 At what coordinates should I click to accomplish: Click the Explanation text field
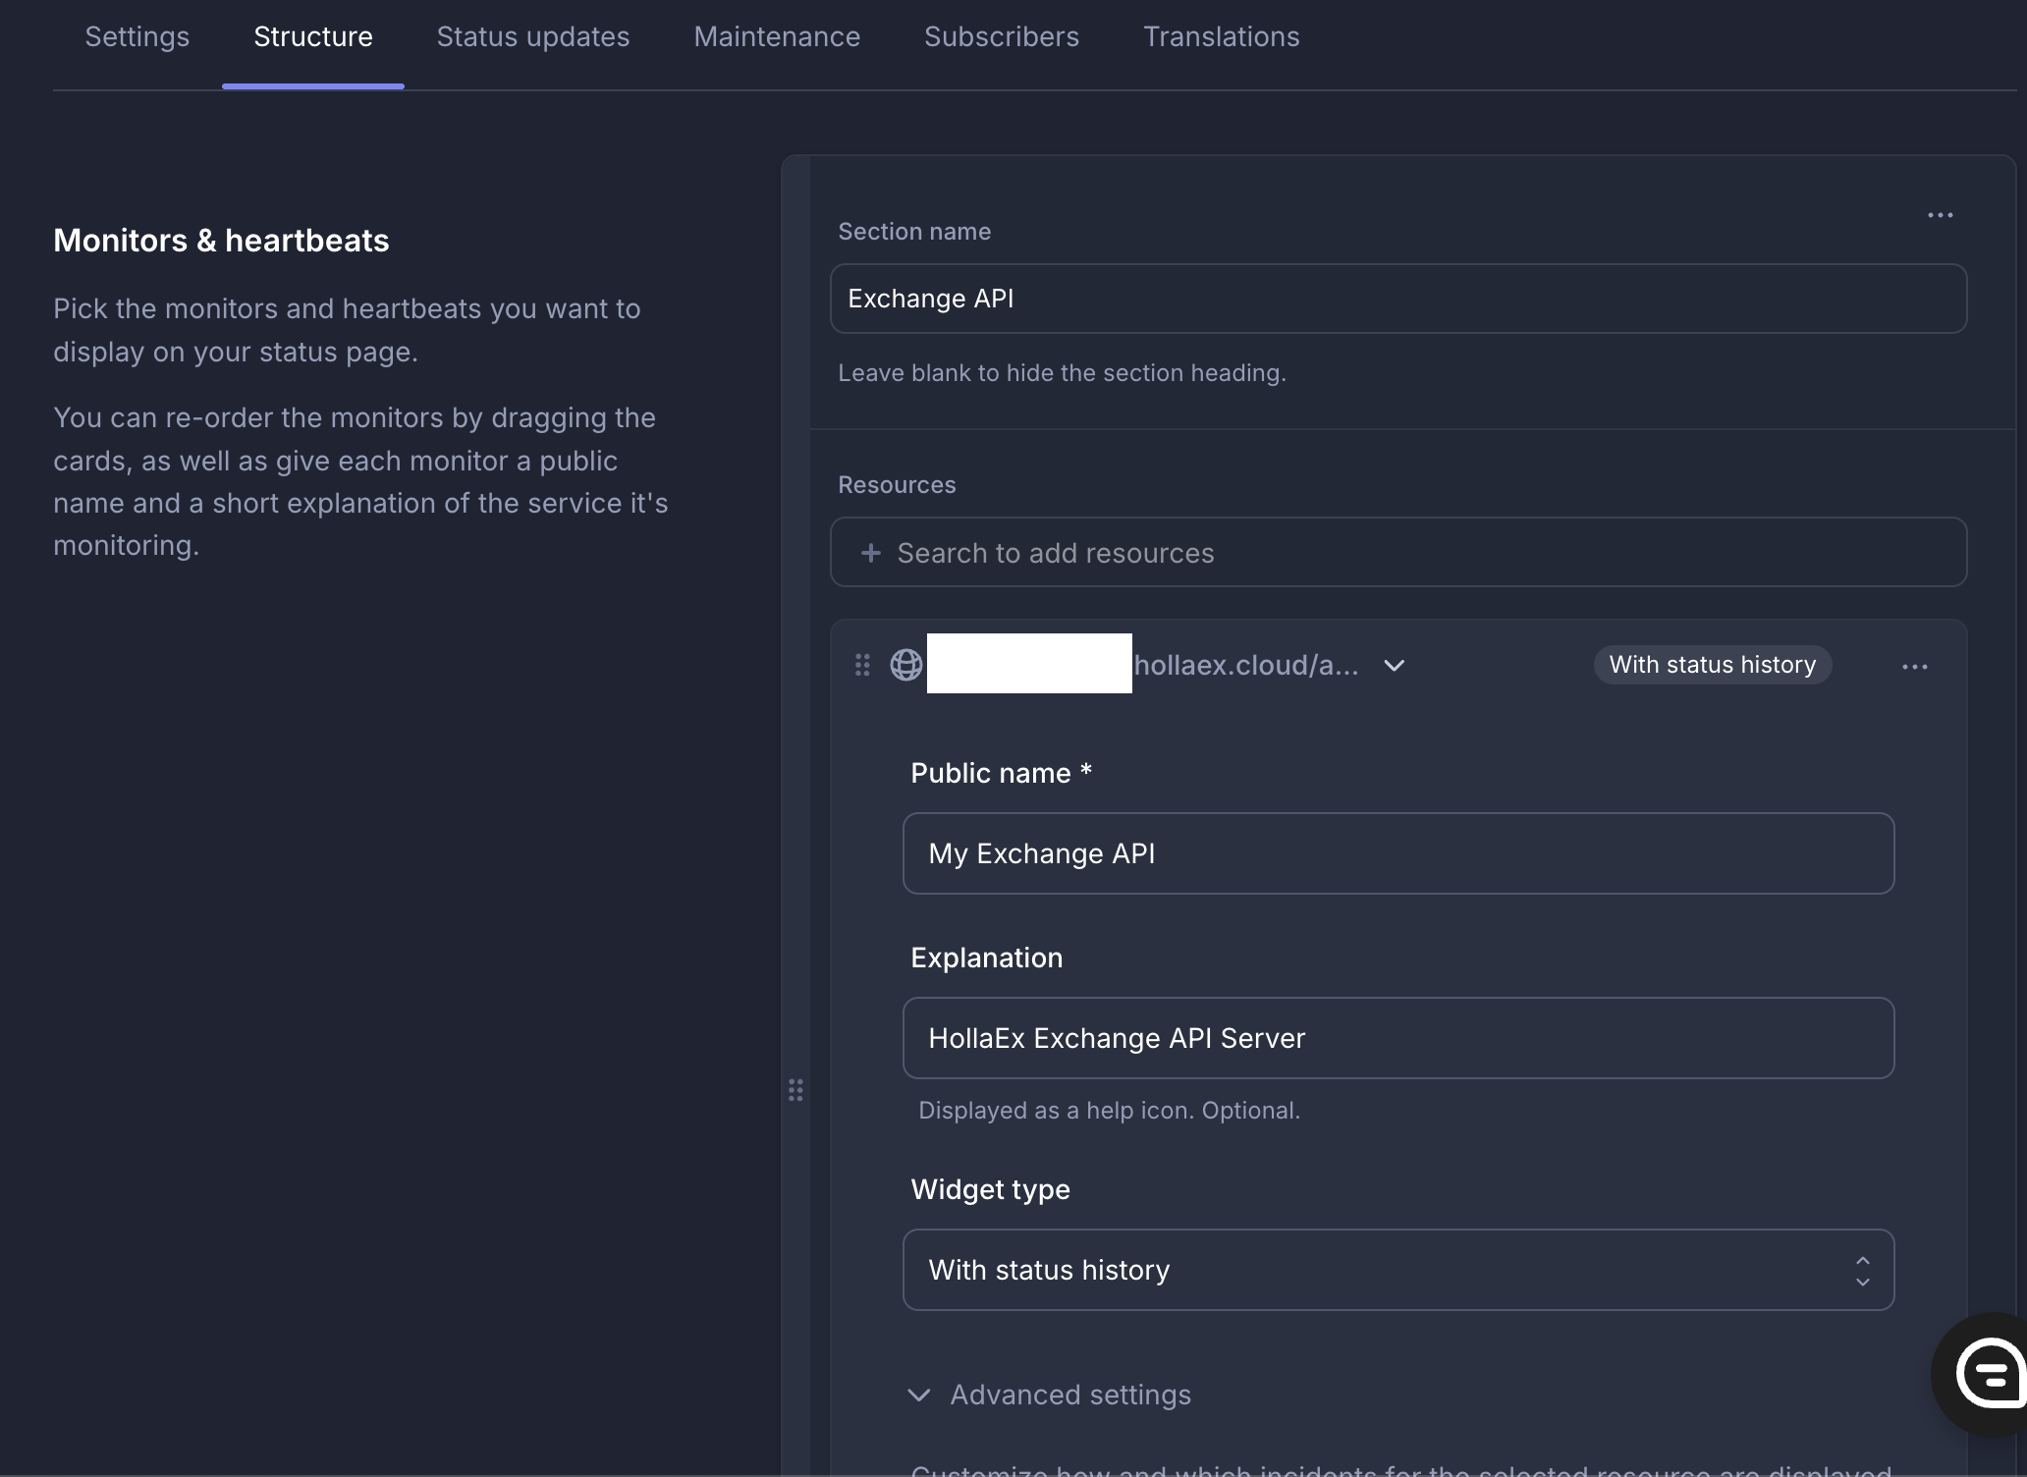click(x=1397, y=1038)
